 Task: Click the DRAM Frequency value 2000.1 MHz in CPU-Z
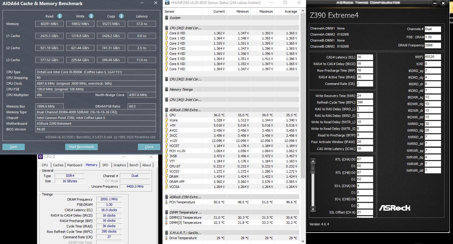pos(110,199)
